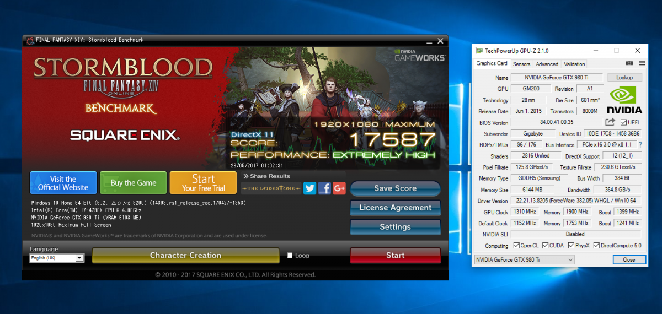The image size is (662, 314).
Task: Click the red Start button
Action: pos(395,256)
